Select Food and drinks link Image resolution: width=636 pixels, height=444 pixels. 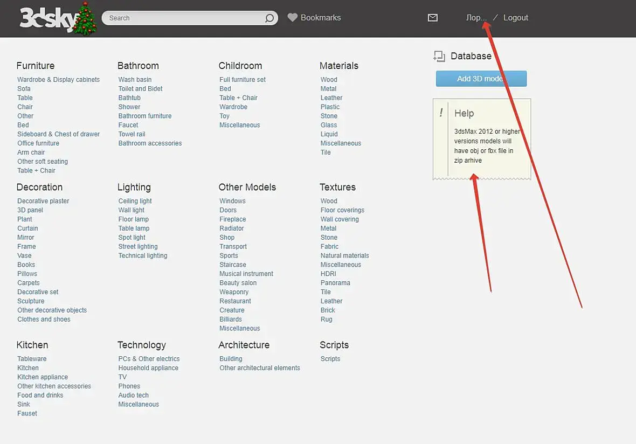click(x=40, y=396)
